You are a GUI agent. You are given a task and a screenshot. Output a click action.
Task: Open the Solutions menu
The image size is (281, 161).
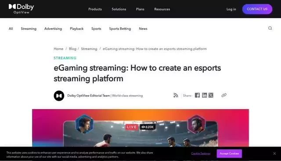(119, 9)
